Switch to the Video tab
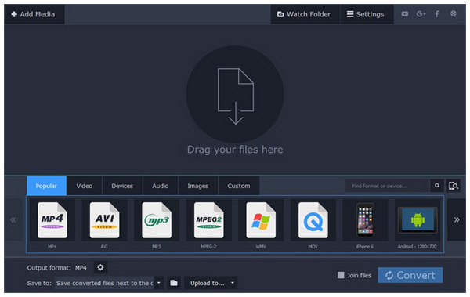Viewport: 470px width, 297px height. (85, 186)
